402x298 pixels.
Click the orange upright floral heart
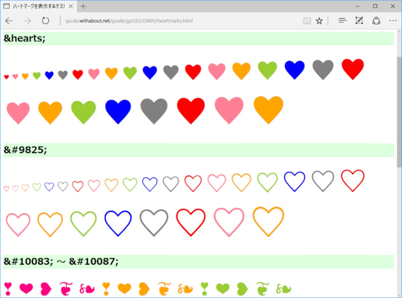pyautogui.click(x=164, y=289)
